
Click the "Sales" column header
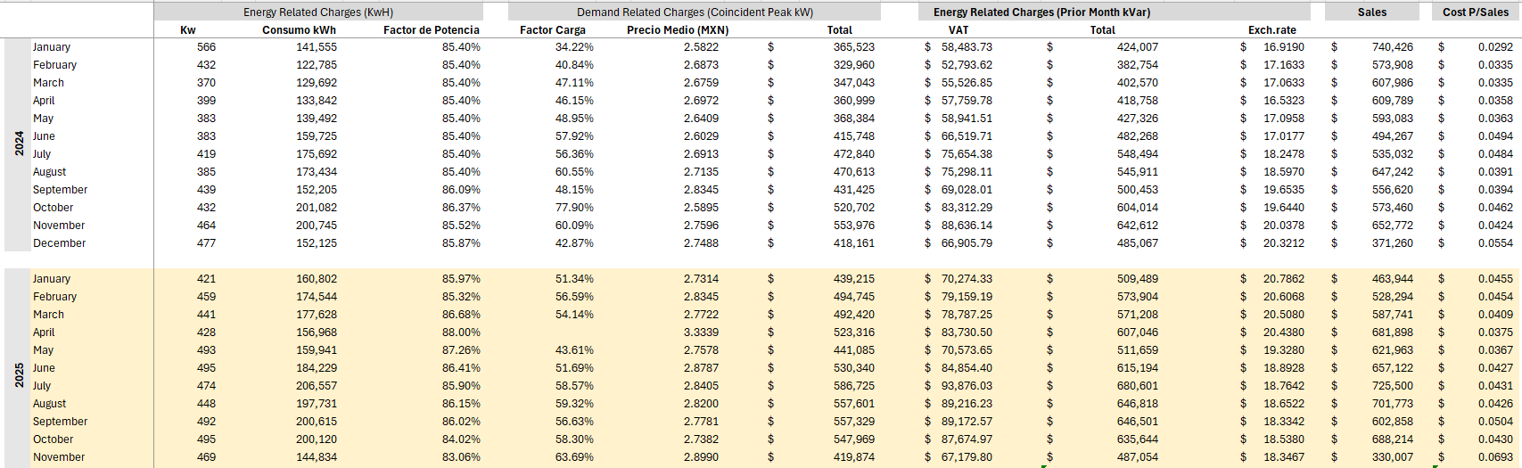coord(1371,12)
